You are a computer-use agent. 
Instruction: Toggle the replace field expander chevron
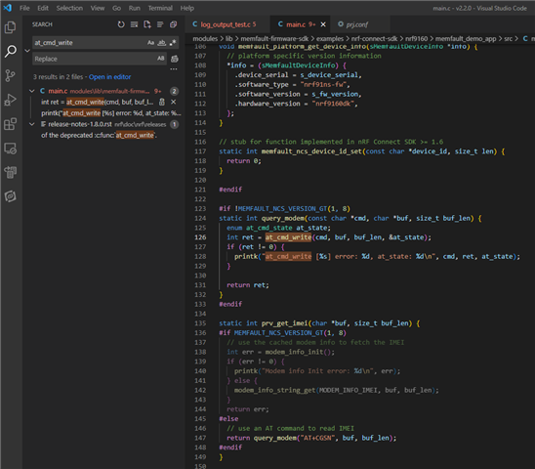[x=27, y=51]
